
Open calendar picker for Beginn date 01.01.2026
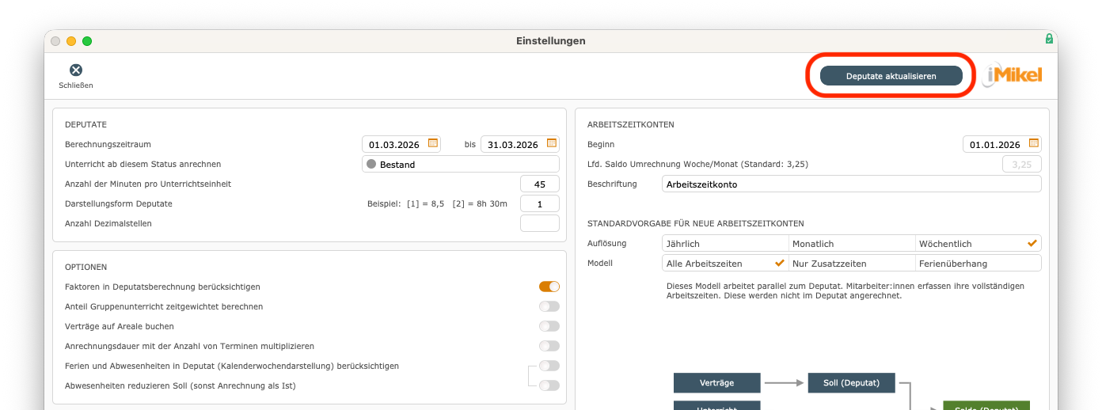pos(1034,143)
